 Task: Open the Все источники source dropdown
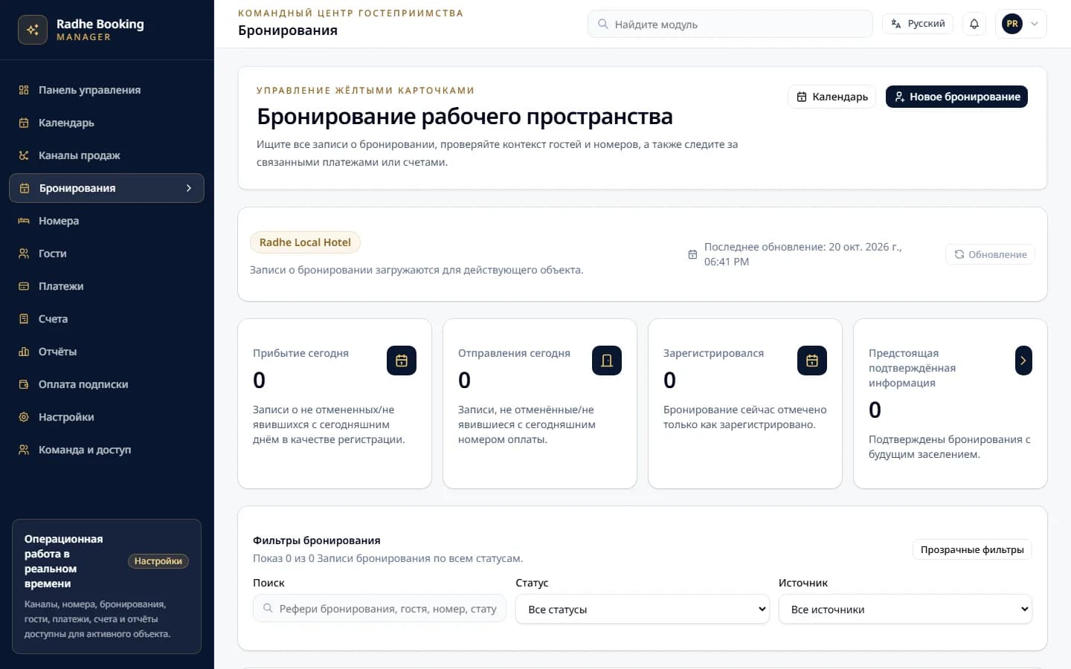[905, 609]
